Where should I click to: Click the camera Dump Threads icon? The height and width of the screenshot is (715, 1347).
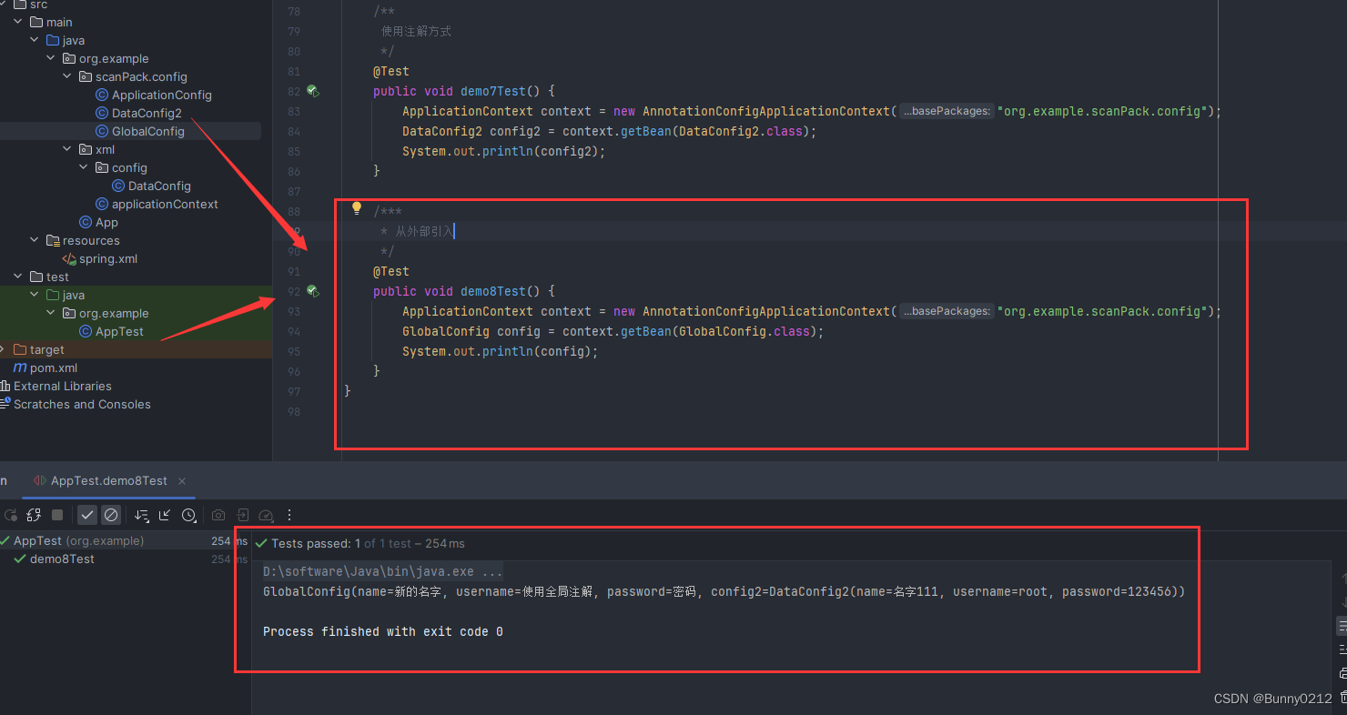click(218, 515)
